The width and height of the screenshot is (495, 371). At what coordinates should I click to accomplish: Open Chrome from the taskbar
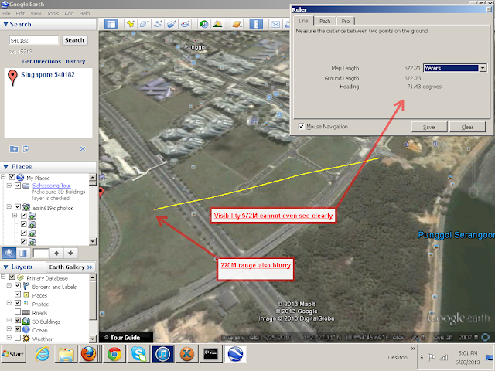114,354
